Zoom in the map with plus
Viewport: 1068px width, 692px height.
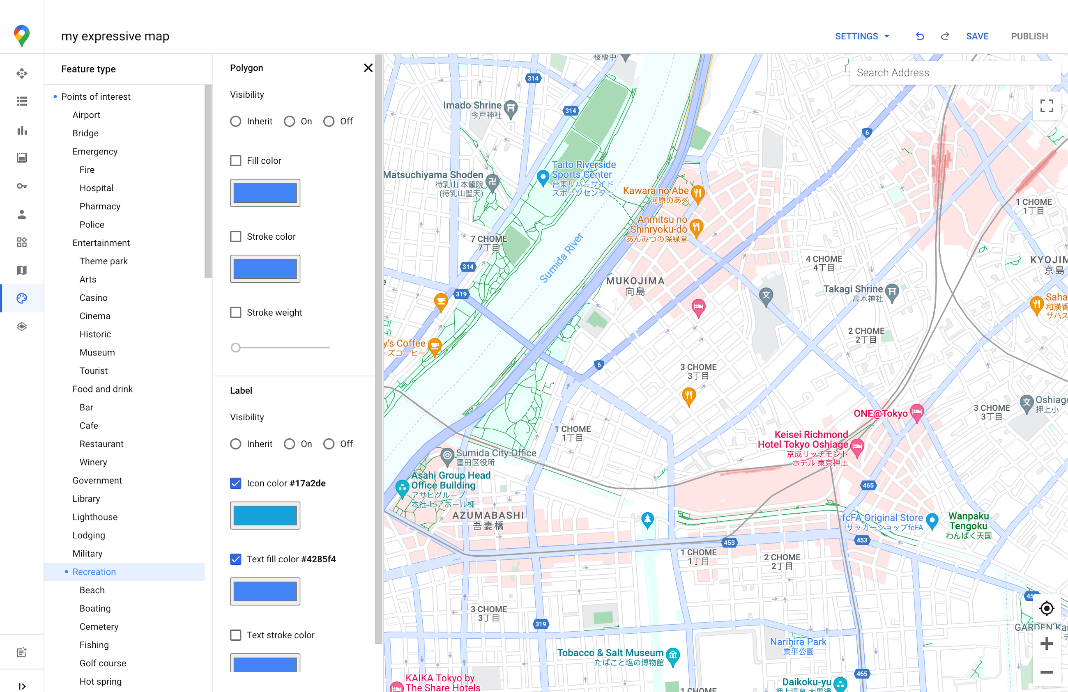1047,644
